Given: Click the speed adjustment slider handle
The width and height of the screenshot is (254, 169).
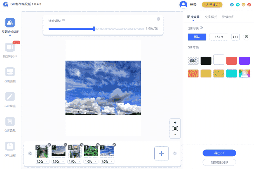Looking at the screenshot, I should click(x=94, y=29).
